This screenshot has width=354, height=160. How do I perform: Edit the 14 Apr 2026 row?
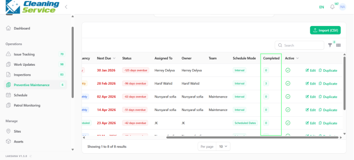tap(311, 110)
